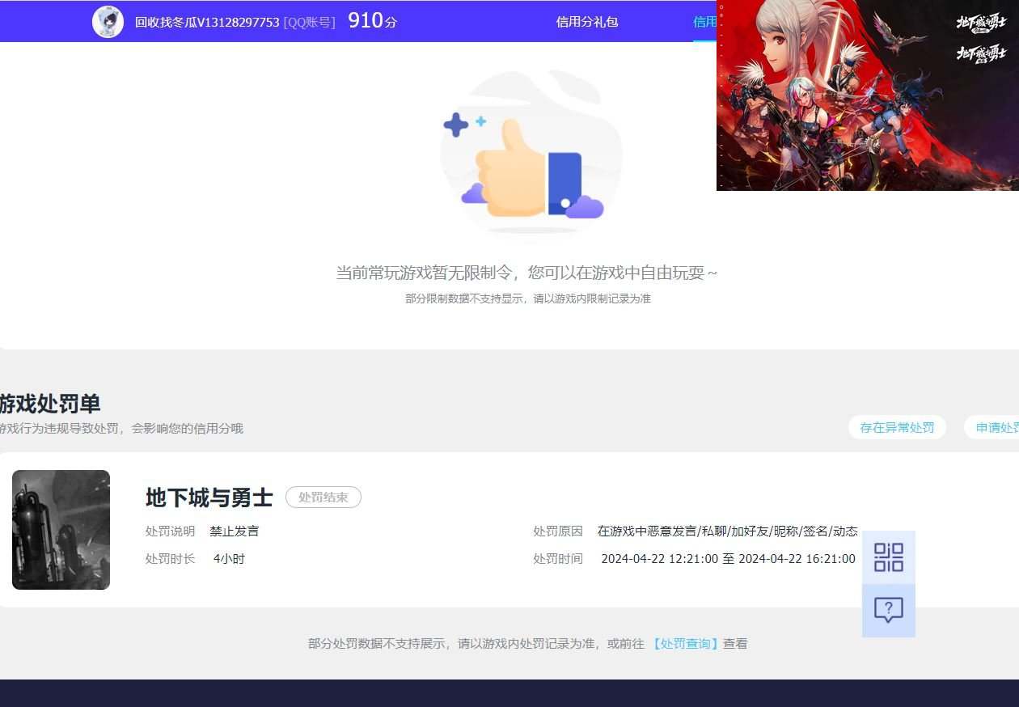The image size is (1019, 707).
Task: Click the 游戏行为违规导致处罚 subtitle
Action: (x=121, y=429)
